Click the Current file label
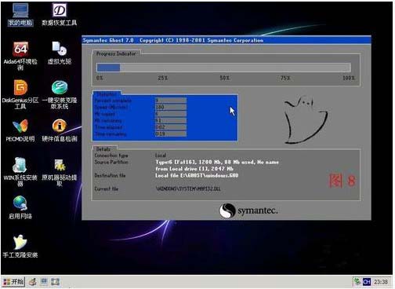Screen dimensions: 395x289 pyautogui.click(x=107, y=188)
